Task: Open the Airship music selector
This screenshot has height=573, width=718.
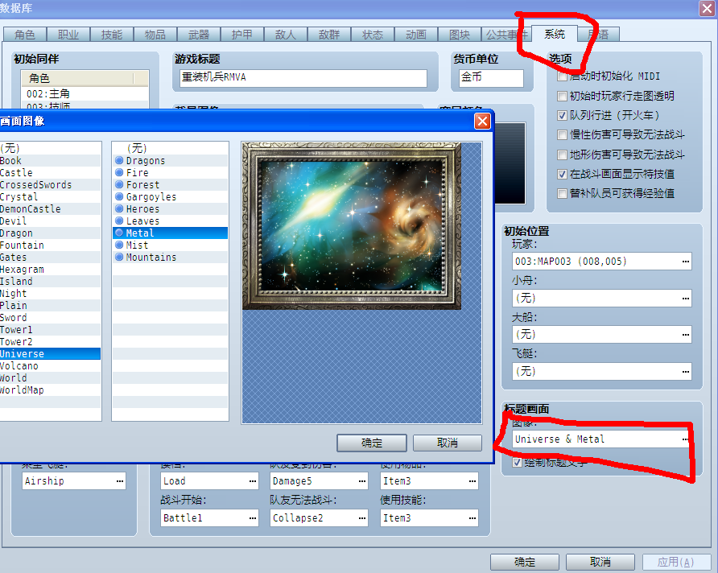Action: pos(120,481)
